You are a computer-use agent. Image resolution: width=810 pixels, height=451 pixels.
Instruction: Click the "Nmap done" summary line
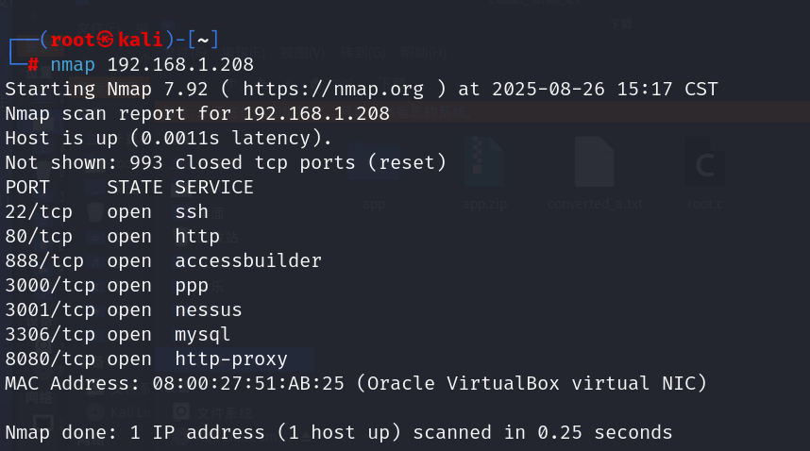338,433
